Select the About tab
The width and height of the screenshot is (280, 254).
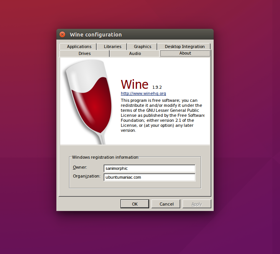pos(185,53)
